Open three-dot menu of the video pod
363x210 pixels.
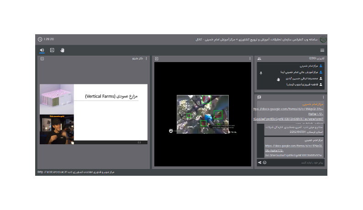coord(250,58)
